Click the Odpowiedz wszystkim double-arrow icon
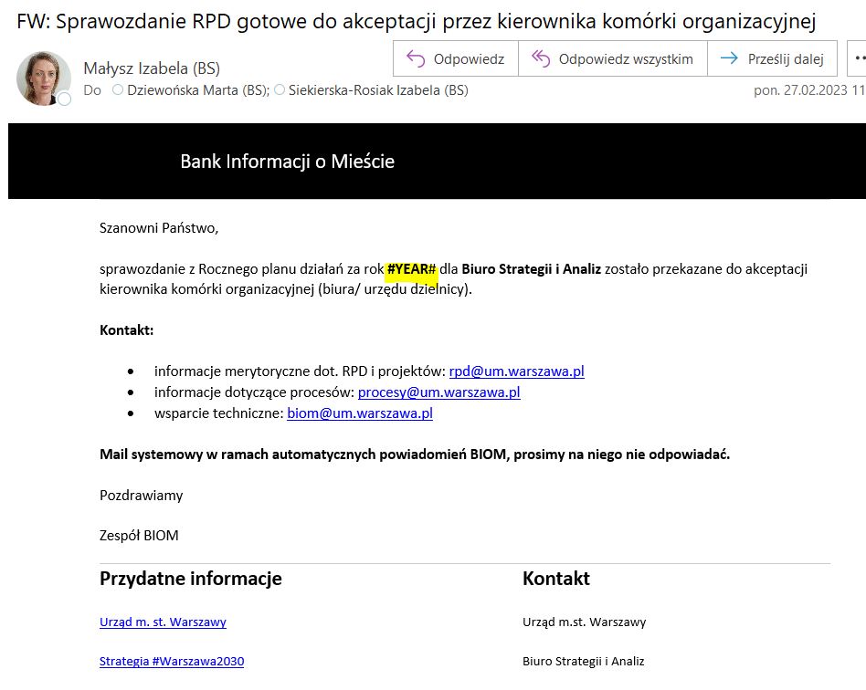866x690 pixels. (541, 59)
